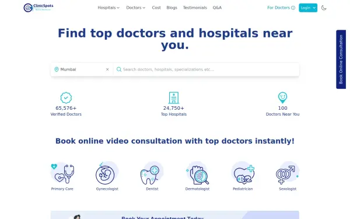Click Book online video consultation heading
350x219 pixels.
point(175,141)
